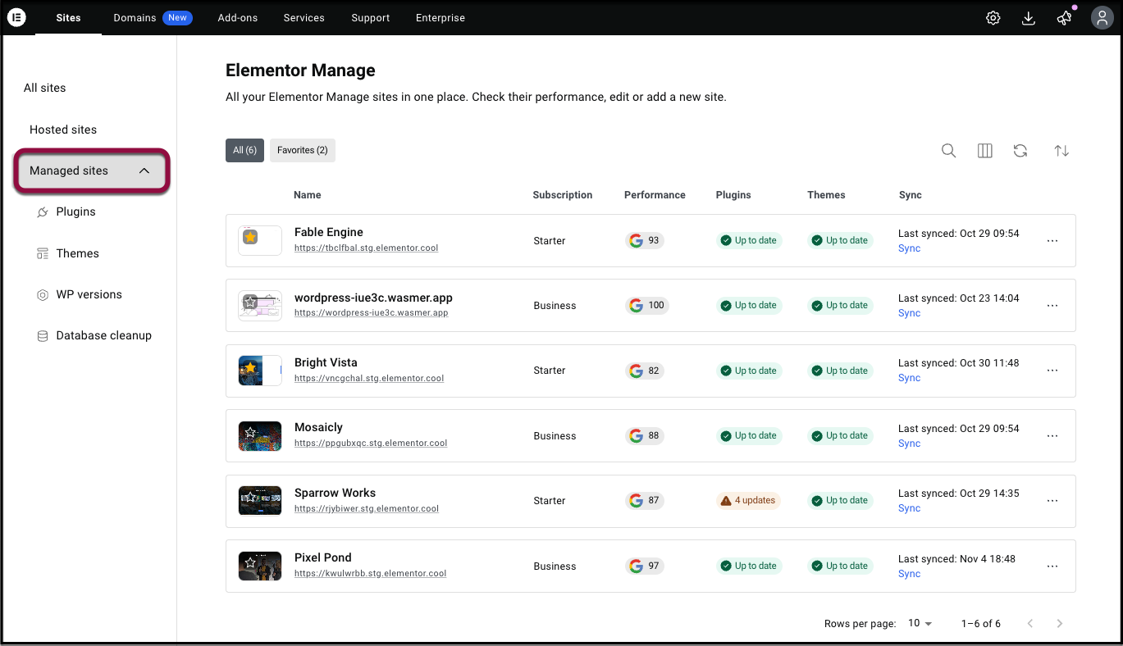Open the Fable Engine site URL
The image size is (1123, 646).
pos(366,248)
